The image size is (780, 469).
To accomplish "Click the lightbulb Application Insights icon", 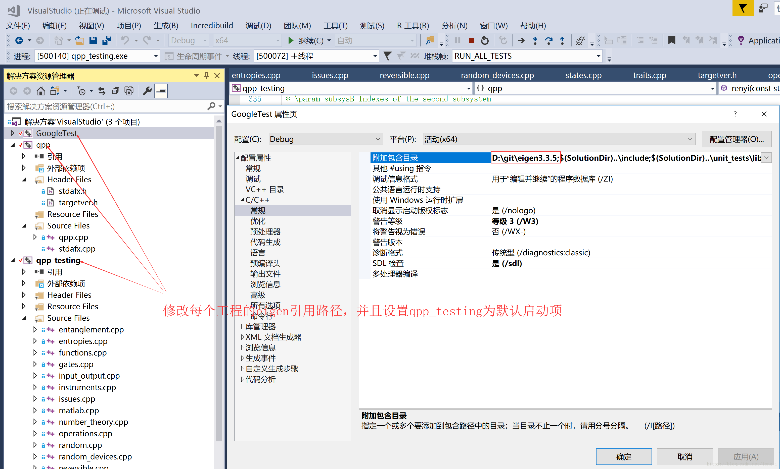I will [741, 40].
